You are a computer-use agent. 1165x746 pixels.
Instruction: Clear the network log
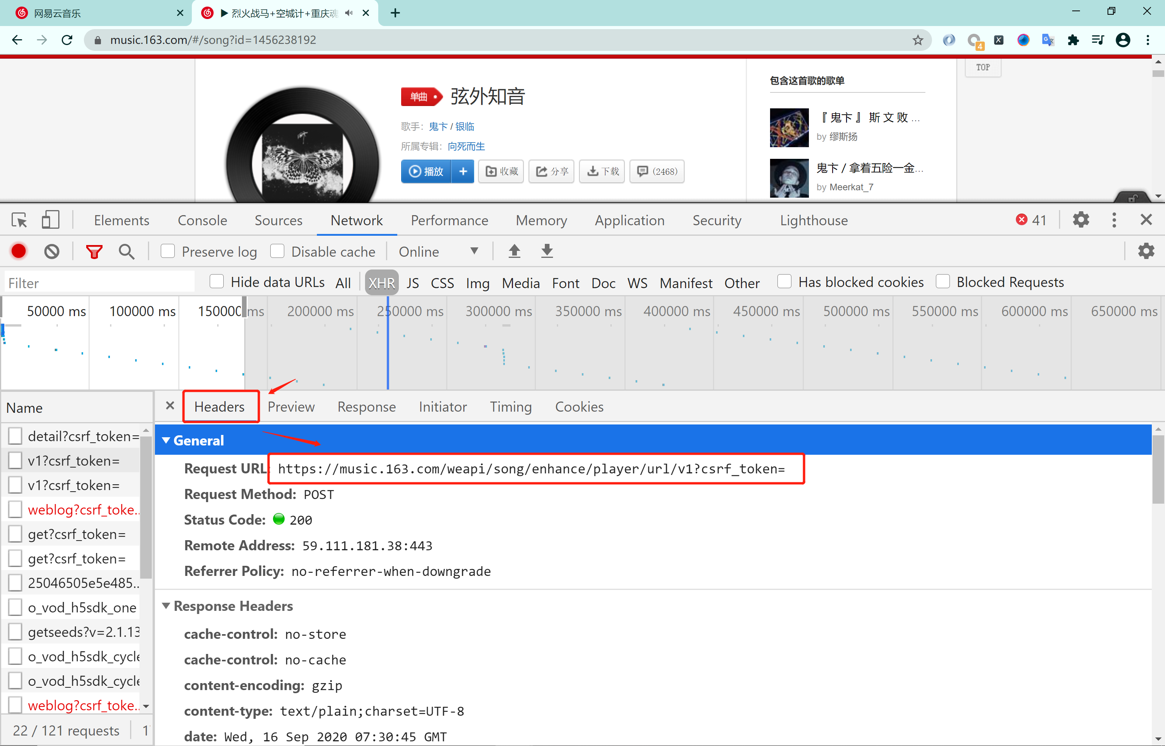click(x=52, y=251)
